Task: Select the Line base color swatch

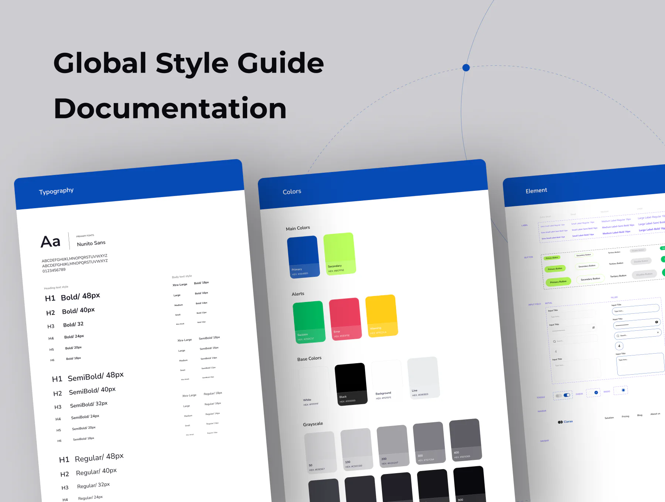Action: (x=423, y=378)
